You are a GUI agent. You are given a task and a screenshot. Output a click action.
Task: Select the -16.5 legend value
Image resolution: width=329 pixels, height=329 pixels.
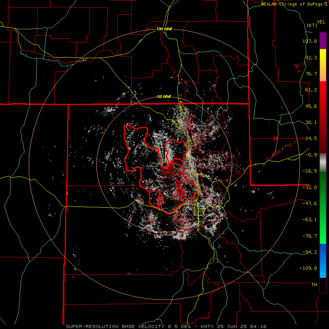click(310, 171)
